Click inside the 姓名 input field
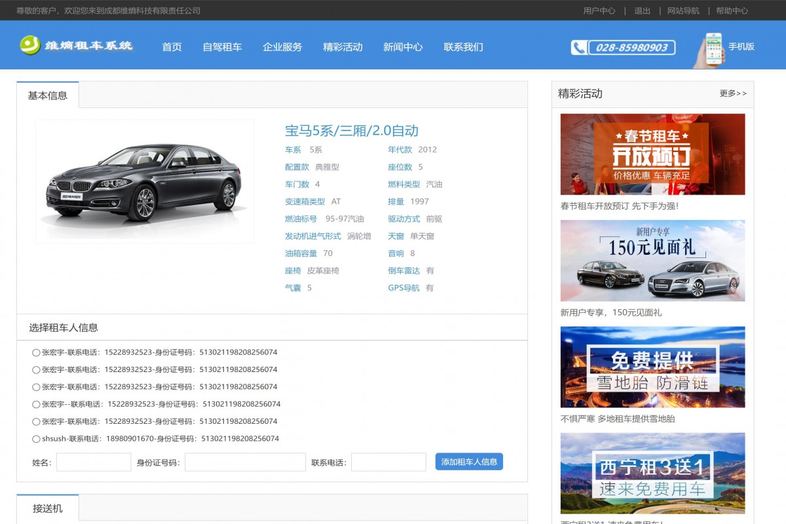The height and width of the screenshot is (524, 786). [93, 462]
